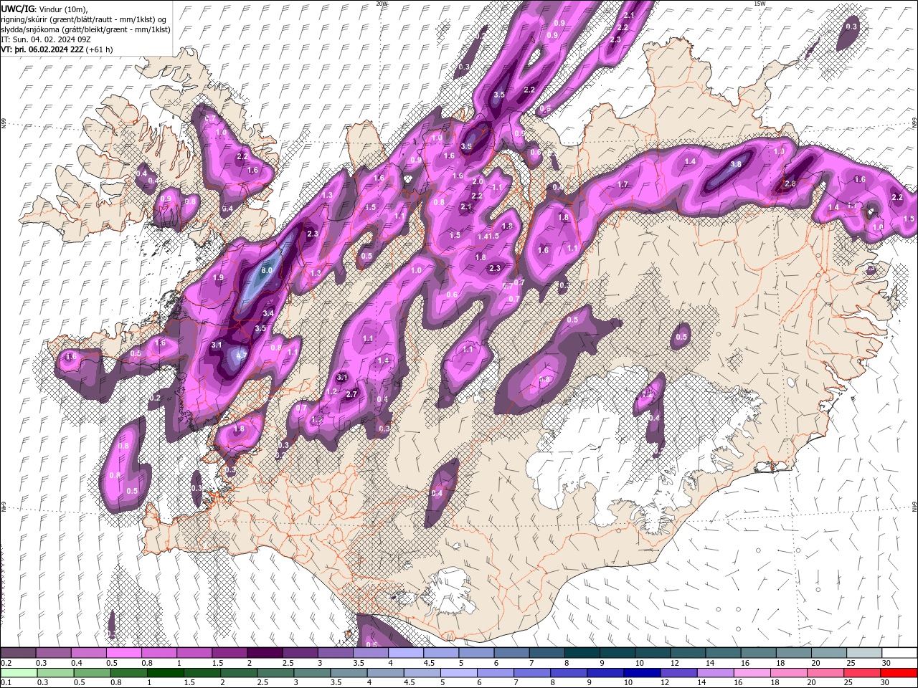Click the 0.1 label in the rain legend
The height and width of the screenshot is (688, 918).
click(x=6, y=682)
